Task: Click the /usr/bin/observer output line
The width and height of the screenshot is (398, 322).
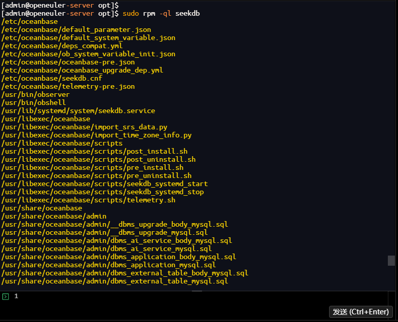Action: 35,94
